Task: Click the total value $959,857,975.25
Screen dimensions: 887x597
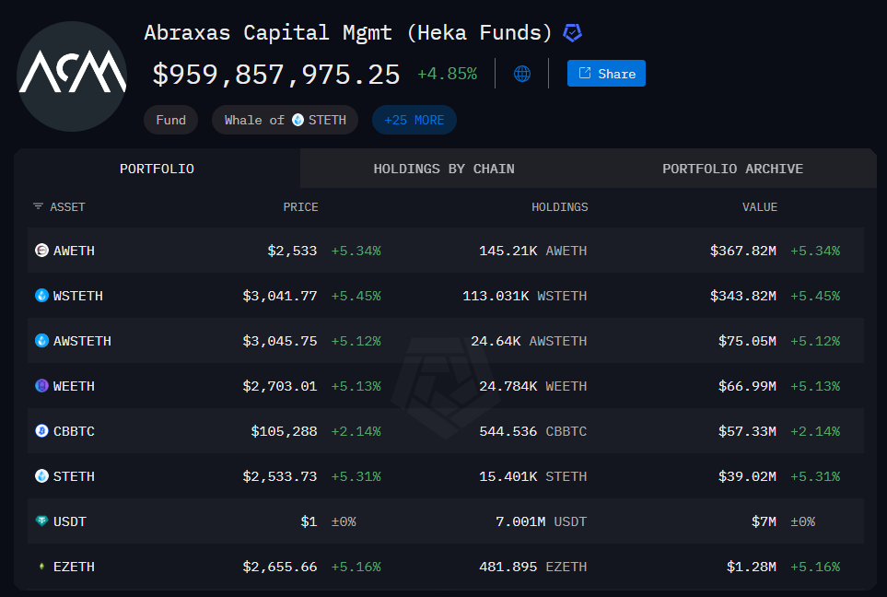Action: (276, 75)
